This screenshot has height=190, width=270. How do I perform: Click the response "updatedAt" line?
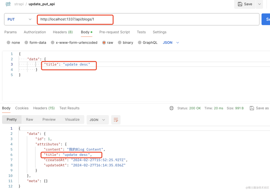click(84, 165)
